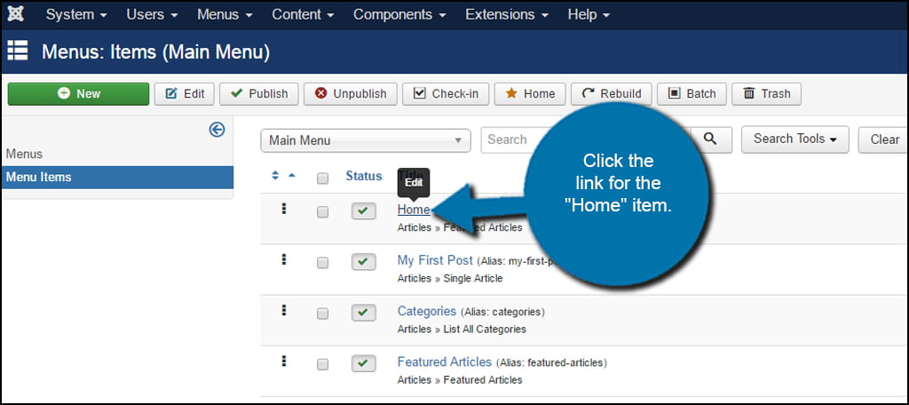Click the Home star toolbar button
Screen dimensions: 909x405
[530, 94]
